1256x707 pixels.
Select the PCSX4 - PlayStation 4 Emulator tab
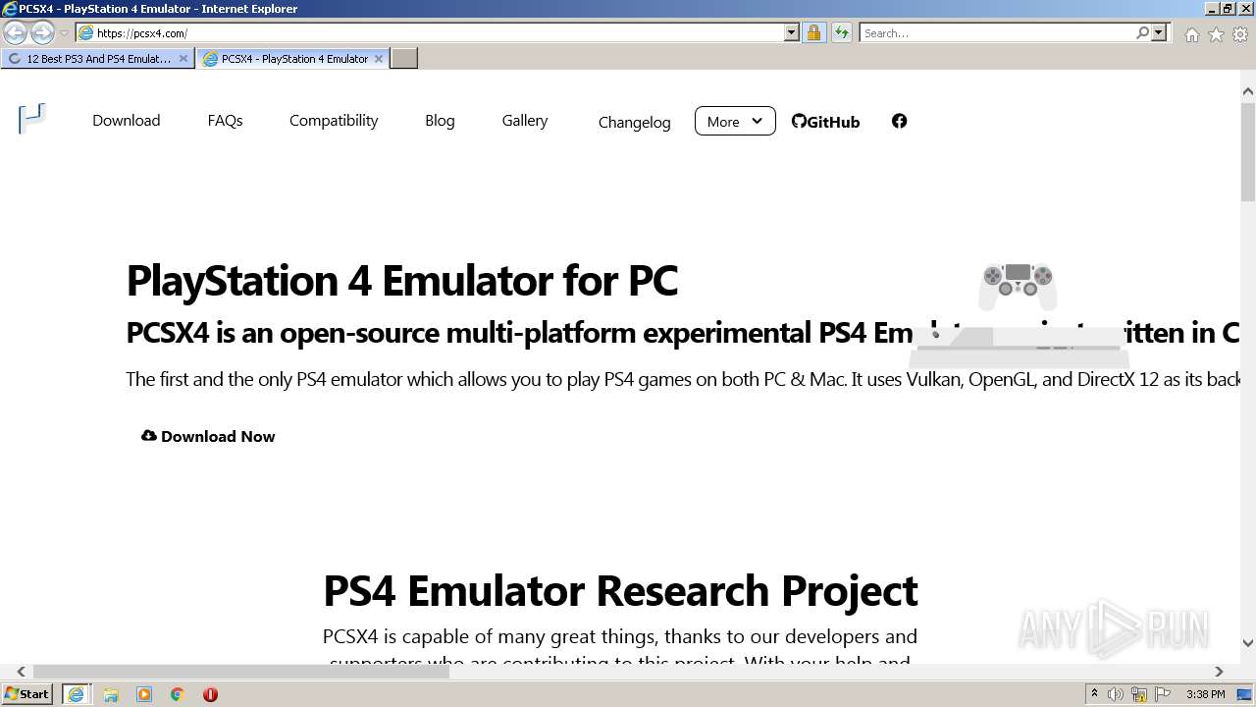[x=291, y=59]
